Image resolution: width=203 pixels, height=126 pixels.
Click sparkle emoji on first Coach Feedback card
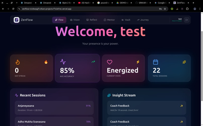pos(182,106)
